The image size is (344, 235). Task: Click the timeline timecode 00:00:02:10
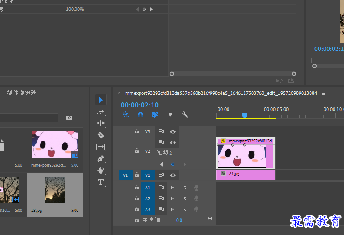(x=140, y=105)
